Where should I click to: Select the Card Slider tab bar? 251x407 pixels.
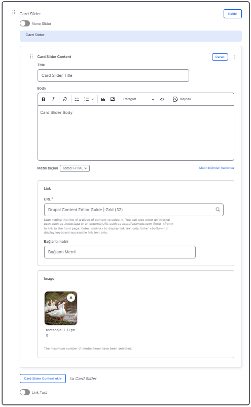click(131, 36)
